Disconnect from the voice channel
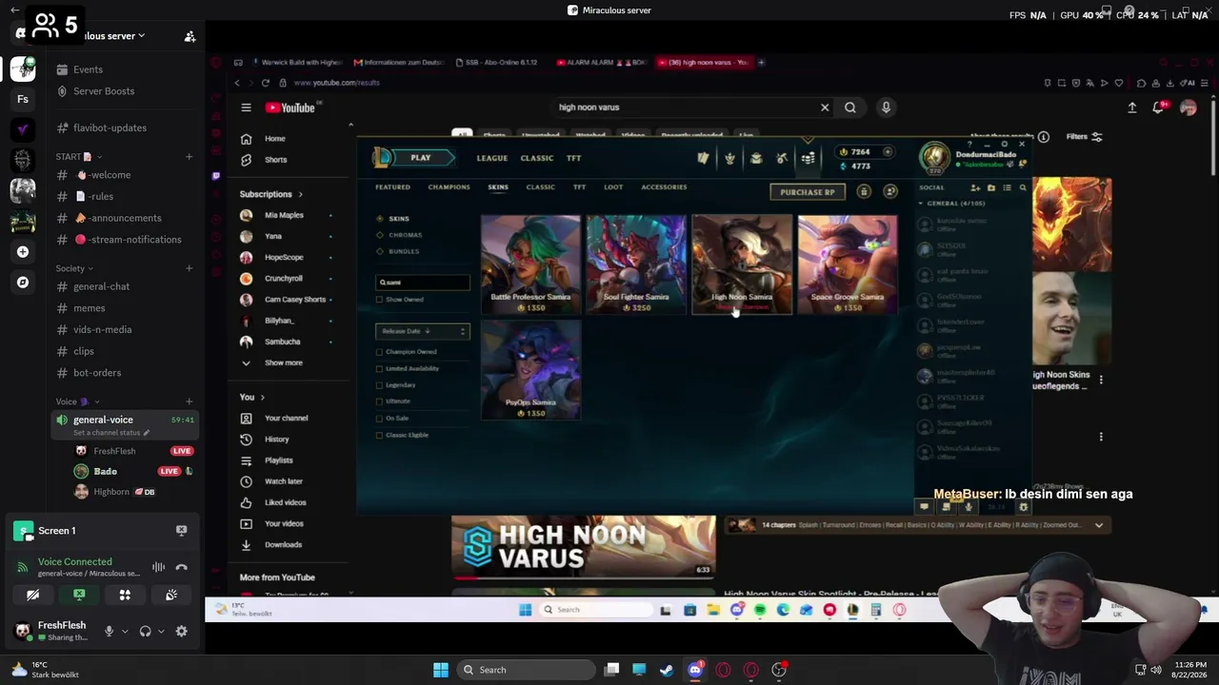1219x685 pixels. 181,568
